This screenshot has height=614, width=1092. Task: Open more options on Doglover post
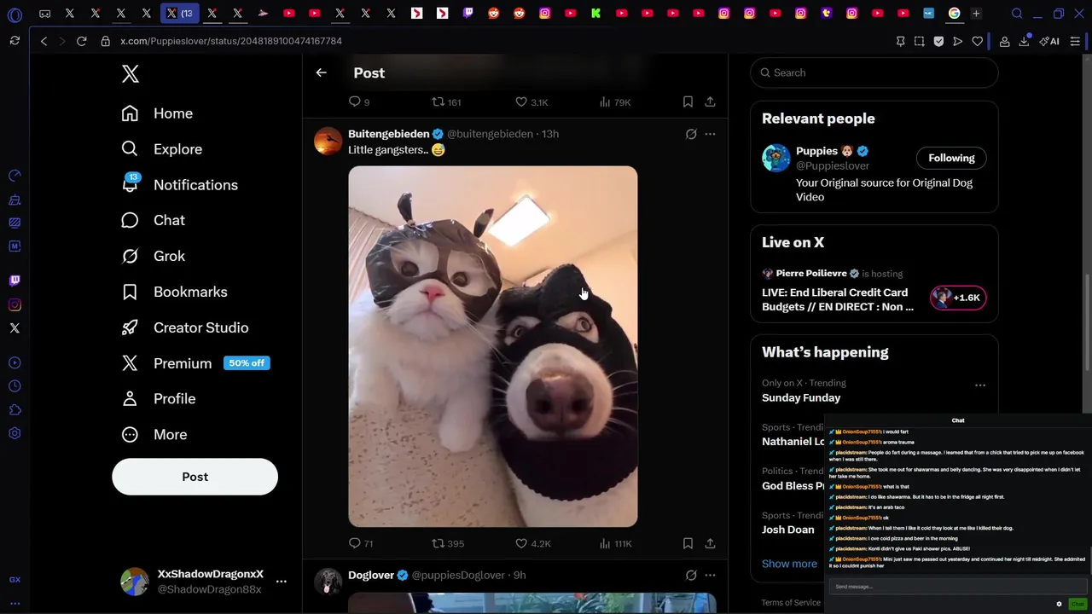coord(710,575)
